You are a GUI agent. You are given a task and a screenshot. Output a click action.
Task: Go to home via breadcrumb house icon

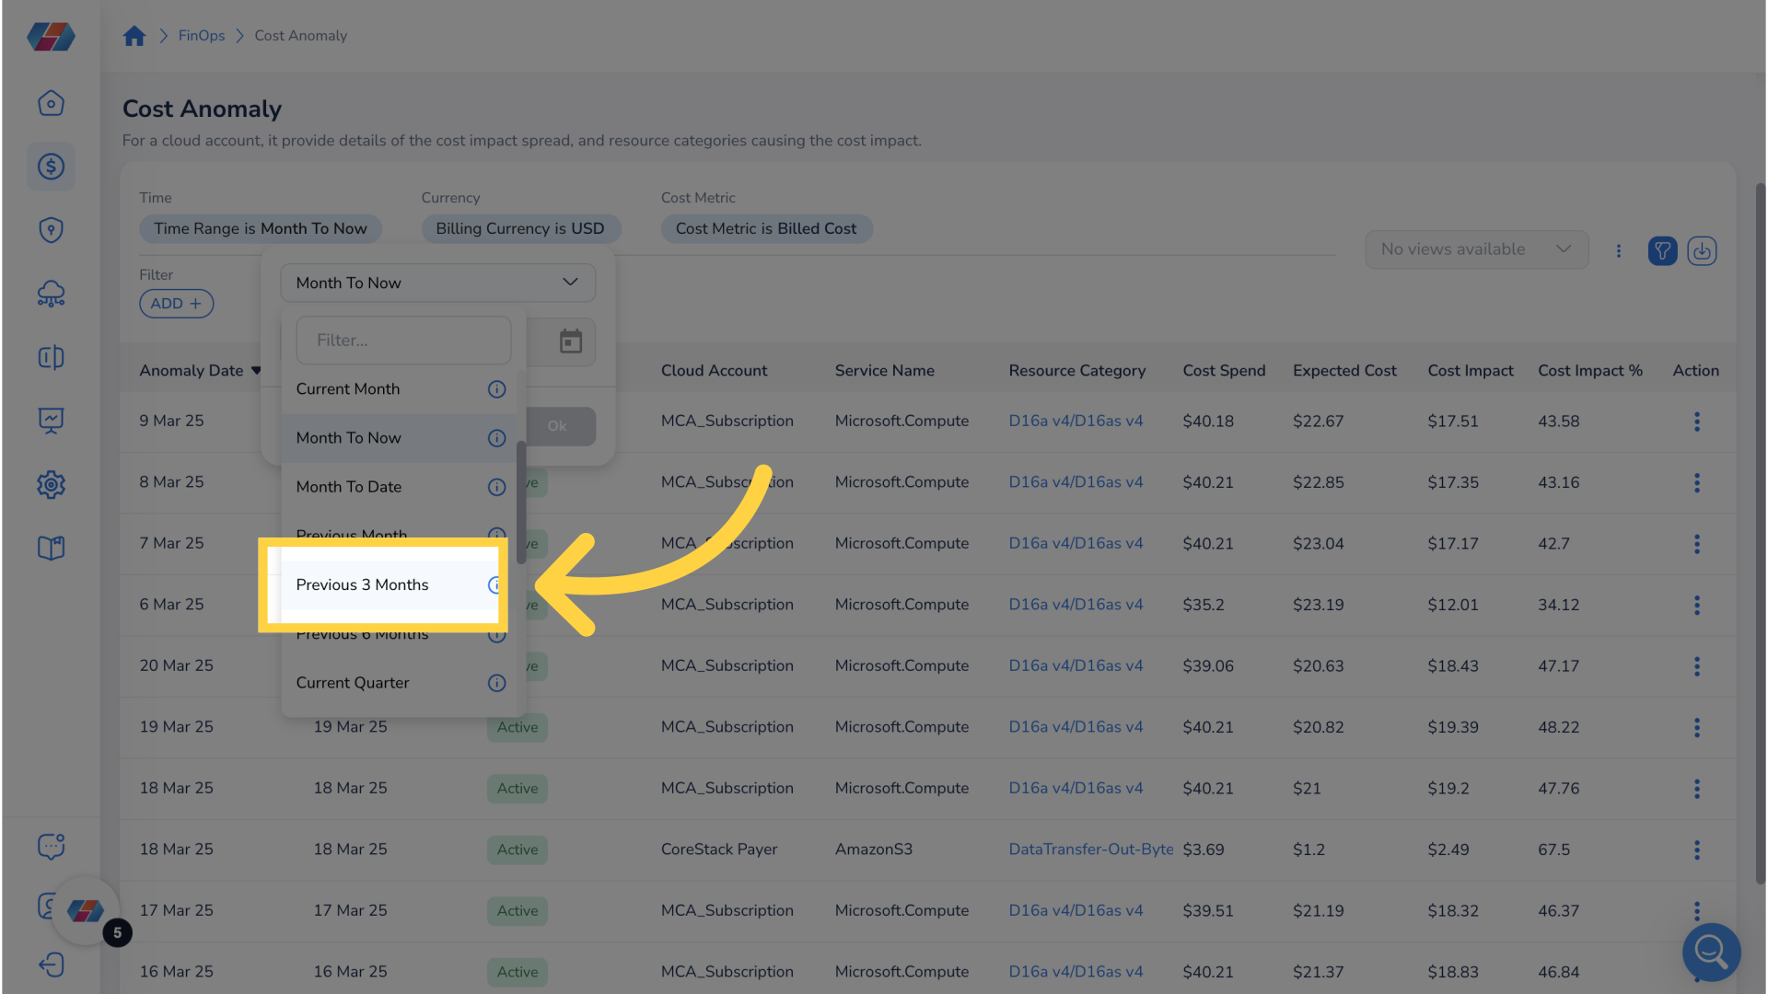pyautogui.click(x=134, y=36)
